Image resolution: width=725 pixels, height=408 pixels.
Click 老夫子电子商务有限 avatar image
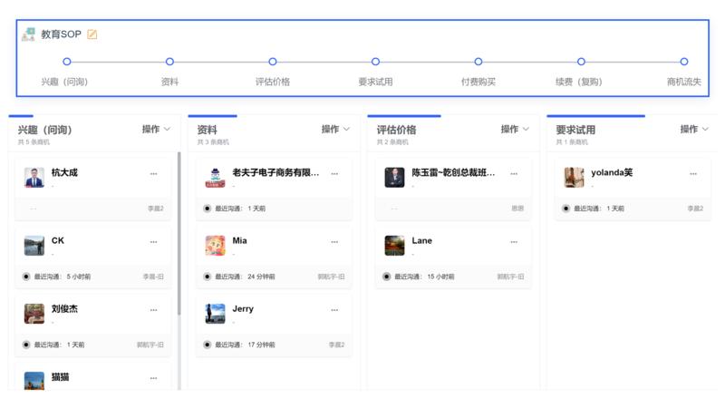point(215,178)
